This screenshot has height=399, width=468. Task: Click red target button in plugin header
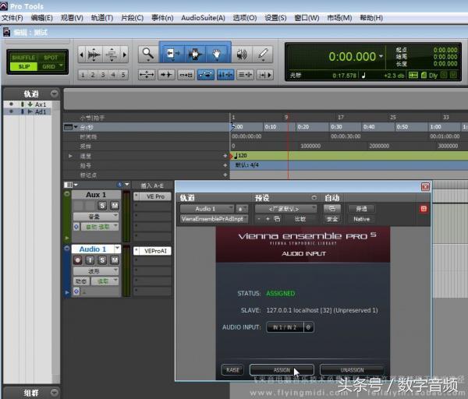(424, 209)
